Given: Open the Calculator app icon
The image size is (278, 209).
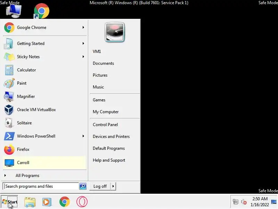Looking at the screenshot, I should 9,70.
